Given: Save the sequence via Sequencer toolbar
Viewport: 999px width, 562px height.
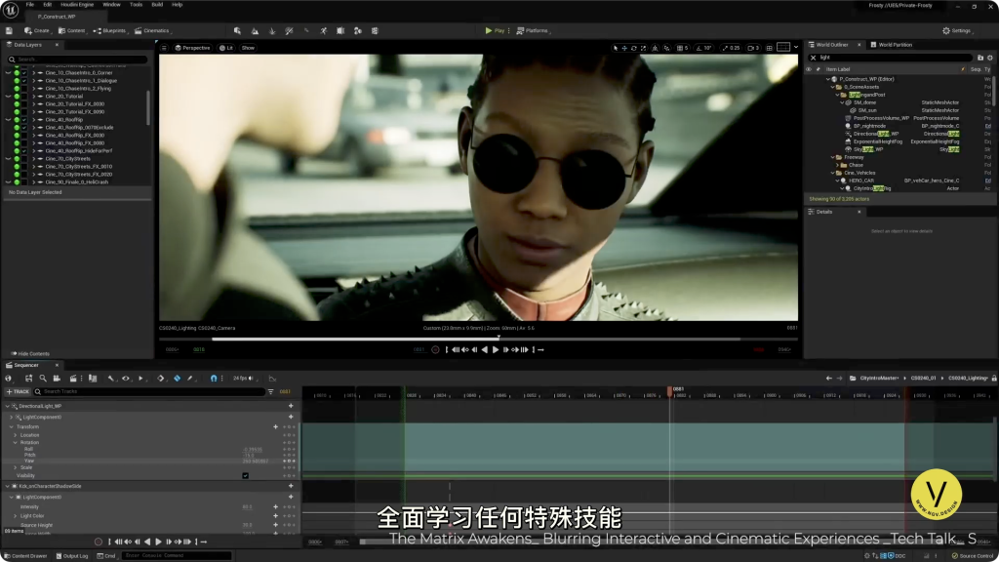Looking at the screenshot, I should click(x=28, y=379).
